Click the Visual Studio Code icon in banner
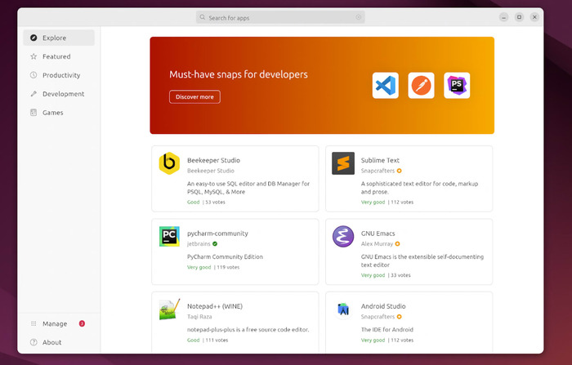 click(385, 86)
